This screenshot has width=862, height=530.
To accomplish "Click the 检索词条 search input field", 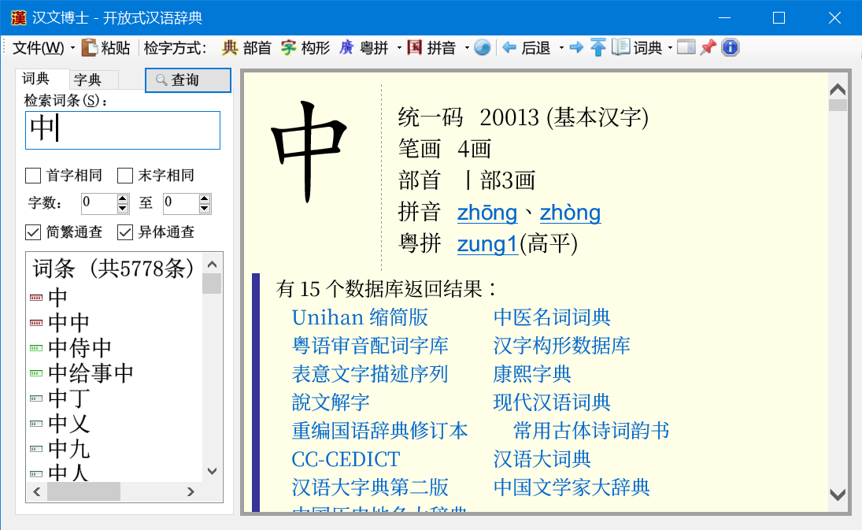I will (123, 130).
